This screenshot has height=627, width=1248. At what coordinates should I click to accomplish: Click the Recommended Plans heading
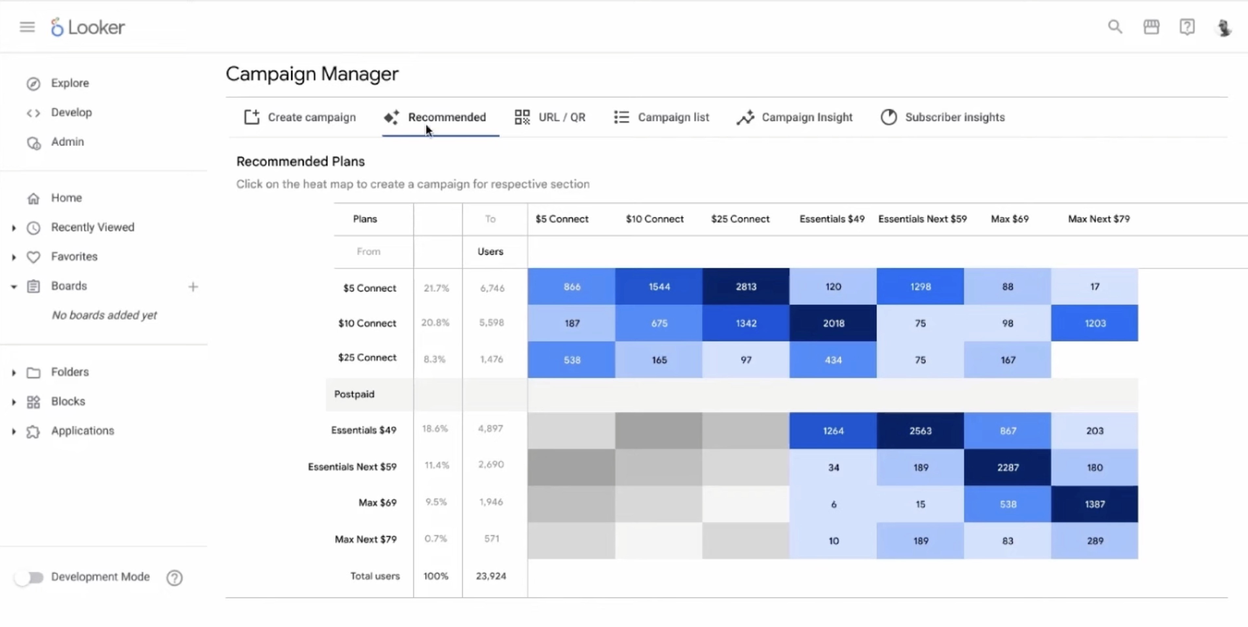click(x=300, y=161)
